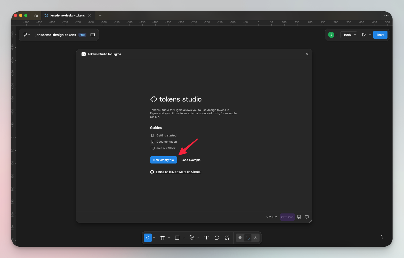Click the jensdemo-design-tokens file name
Image resolution: width=404 pixels, height=258 pixels.
pyautogui.click(x=56, y=35)
